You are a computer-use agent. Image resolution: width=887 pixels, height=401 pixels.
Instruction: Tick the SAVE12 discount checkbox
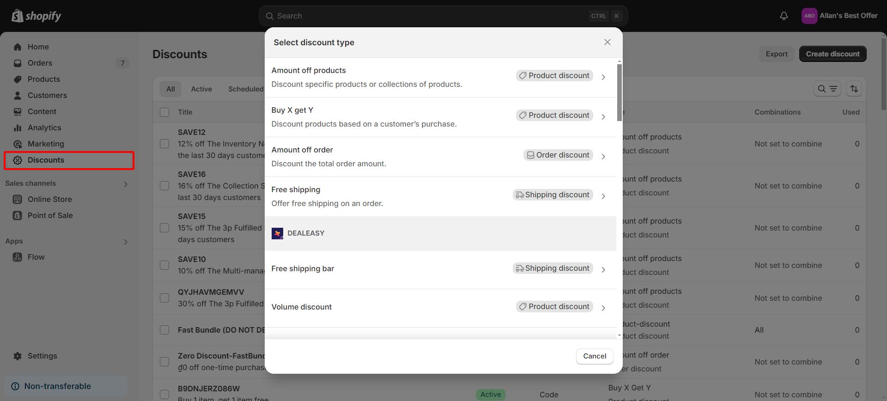[164, 144]
